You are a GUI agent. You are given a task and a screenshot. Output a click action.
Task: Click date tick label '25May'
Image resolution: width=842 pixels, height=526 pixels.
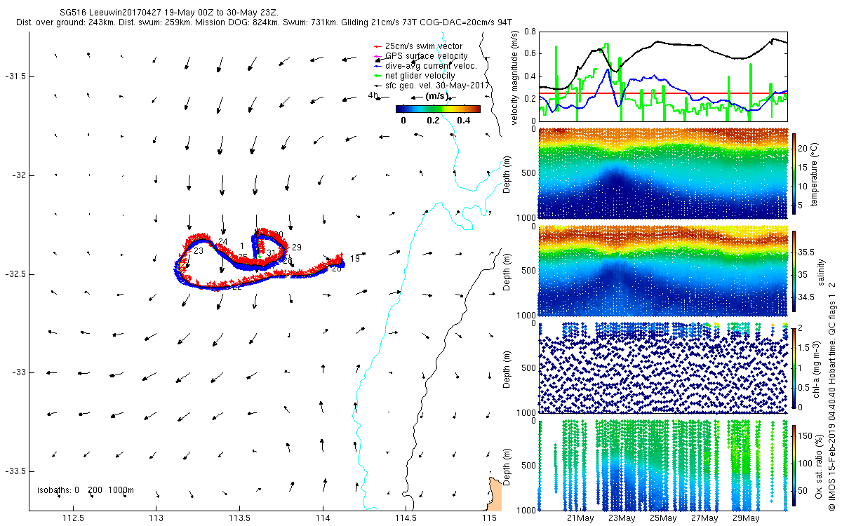click(x=663, y=519)
